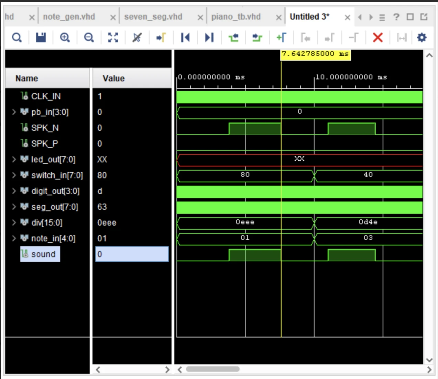The height and width of the screenshot is (379, 438).
Task: Expand the pb_in[3:0] bus
Action: coord(14,112)
